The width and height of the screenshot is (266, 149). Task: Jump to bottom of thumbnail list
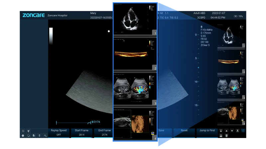click(x=237, y=131)
